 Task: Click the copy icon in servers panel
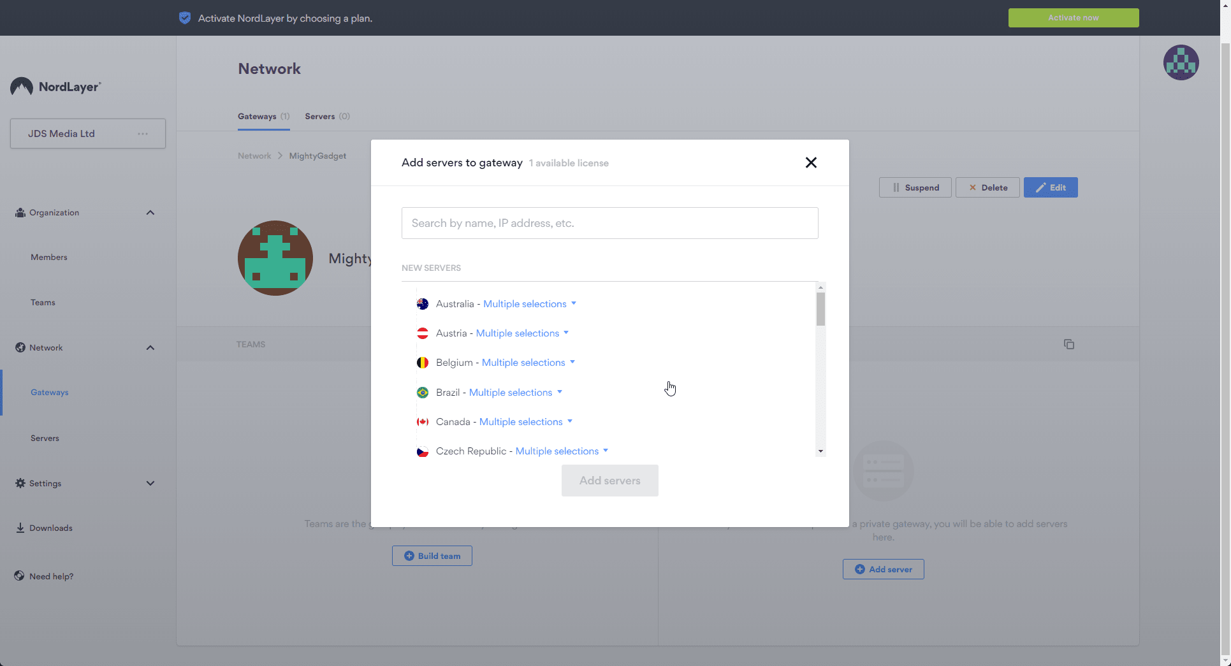click(1068, 344)
